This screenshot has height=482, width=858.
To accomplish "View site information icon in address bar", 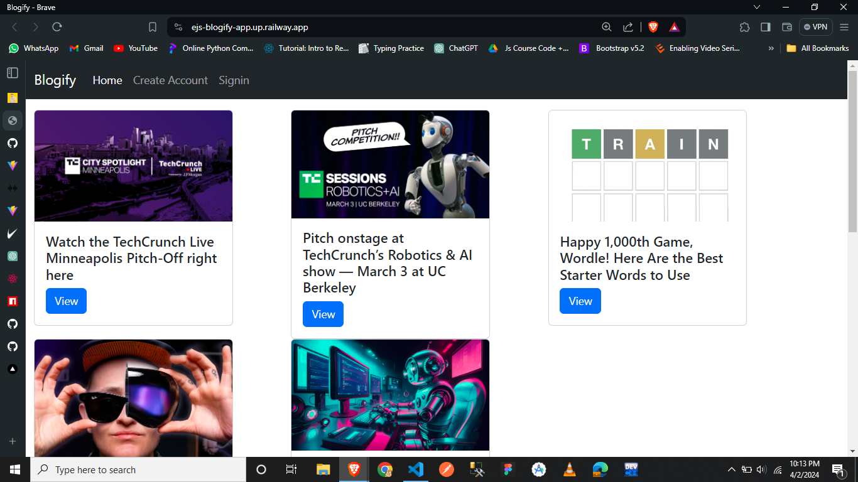I will pyautogui.click(x=178, y=27).
